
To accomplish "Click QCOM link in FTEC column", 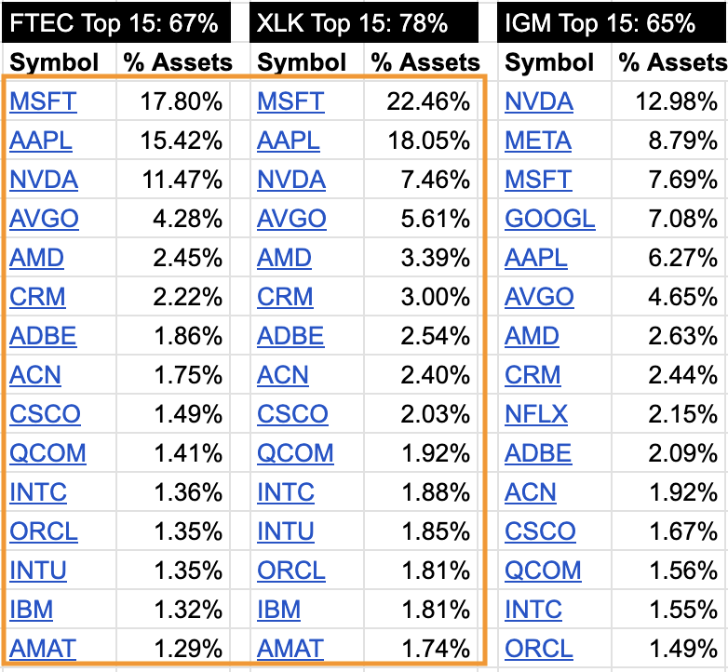I will tap(47, 452).
